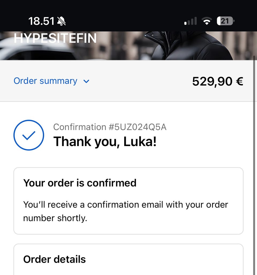Expand the Order summary chevron arrow
The image size is (257, 275).
(x=86, y=81)
